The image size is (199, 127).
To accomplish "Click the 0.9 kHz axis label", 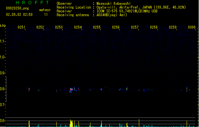I will tap(3, 73).
